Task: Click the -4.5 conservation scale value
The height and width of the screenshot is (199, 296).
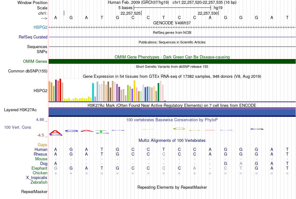Action: 41,135
